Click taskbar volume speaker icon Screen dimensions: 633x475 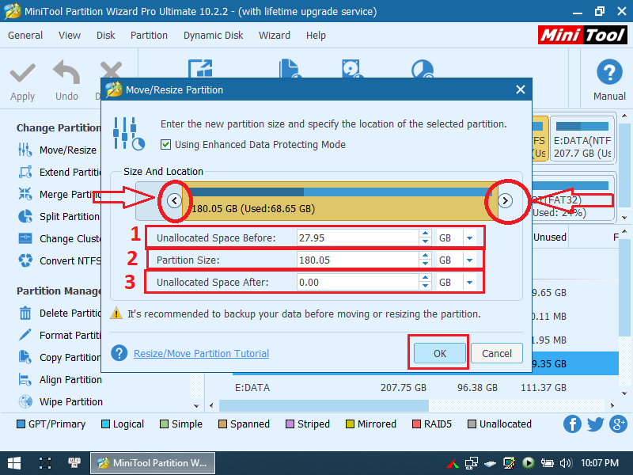coord(566,463)
